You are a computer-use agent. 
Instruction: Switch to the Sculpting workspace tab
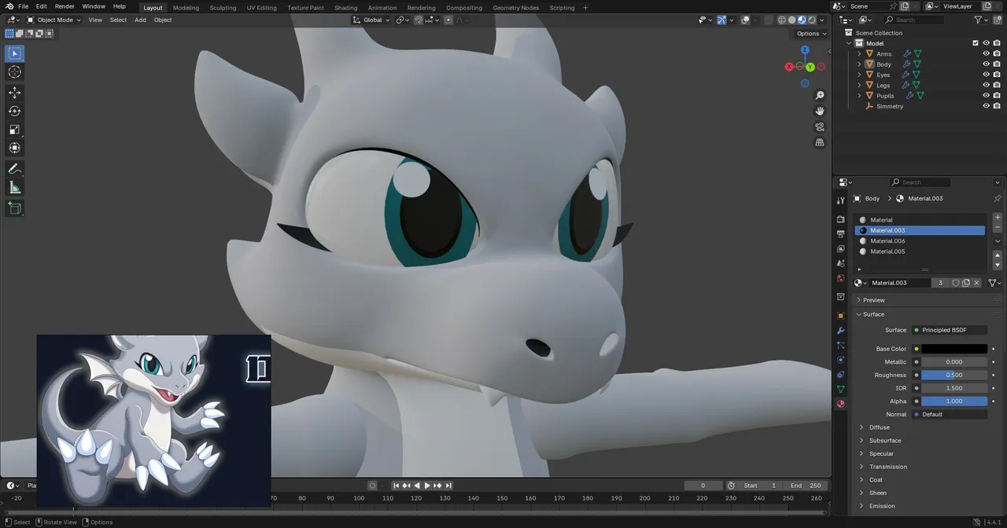(x=223, y=8)
